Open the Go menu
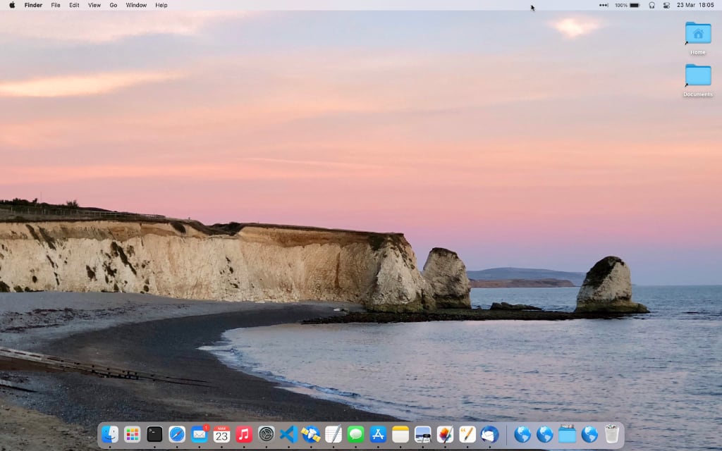 pos(114,5)
